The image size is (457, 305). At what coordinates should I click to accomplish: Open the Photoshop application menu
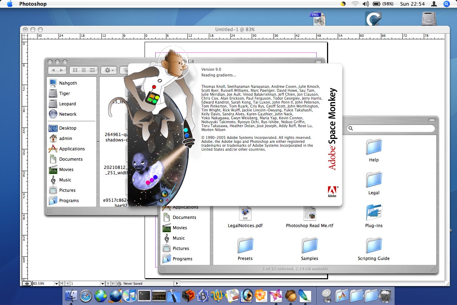pos(33,4)
